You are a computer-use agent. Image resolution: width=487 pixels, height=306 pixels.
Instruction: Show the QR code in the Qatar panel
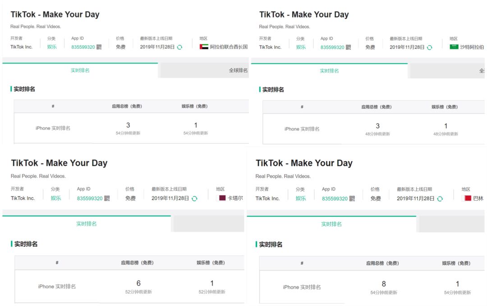(x=107, y=198)
